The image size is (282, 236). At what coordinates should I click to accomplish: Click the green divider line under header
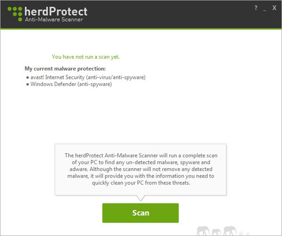[141, 29]
